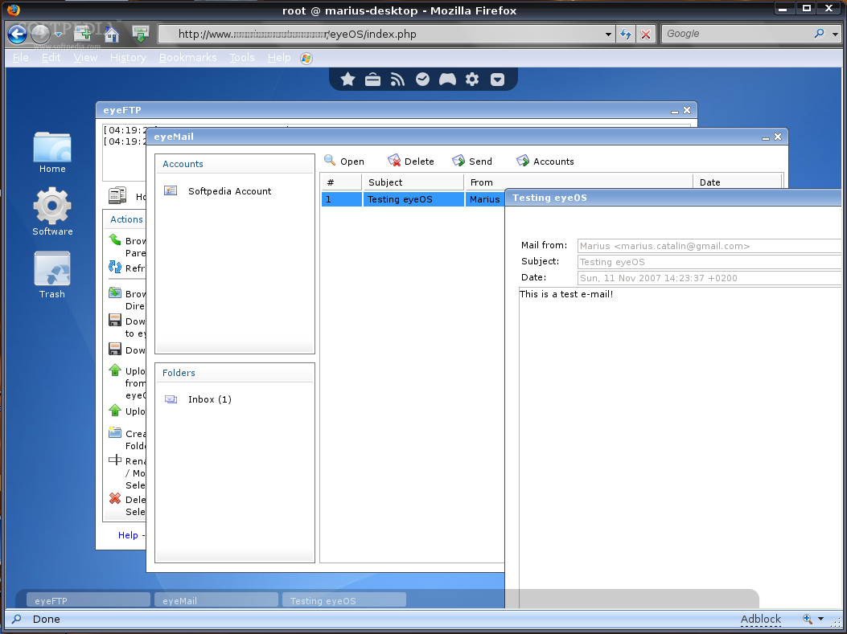
Task: Click Rename/Move icon in eyeFTP actions
Action: (115, 460)
